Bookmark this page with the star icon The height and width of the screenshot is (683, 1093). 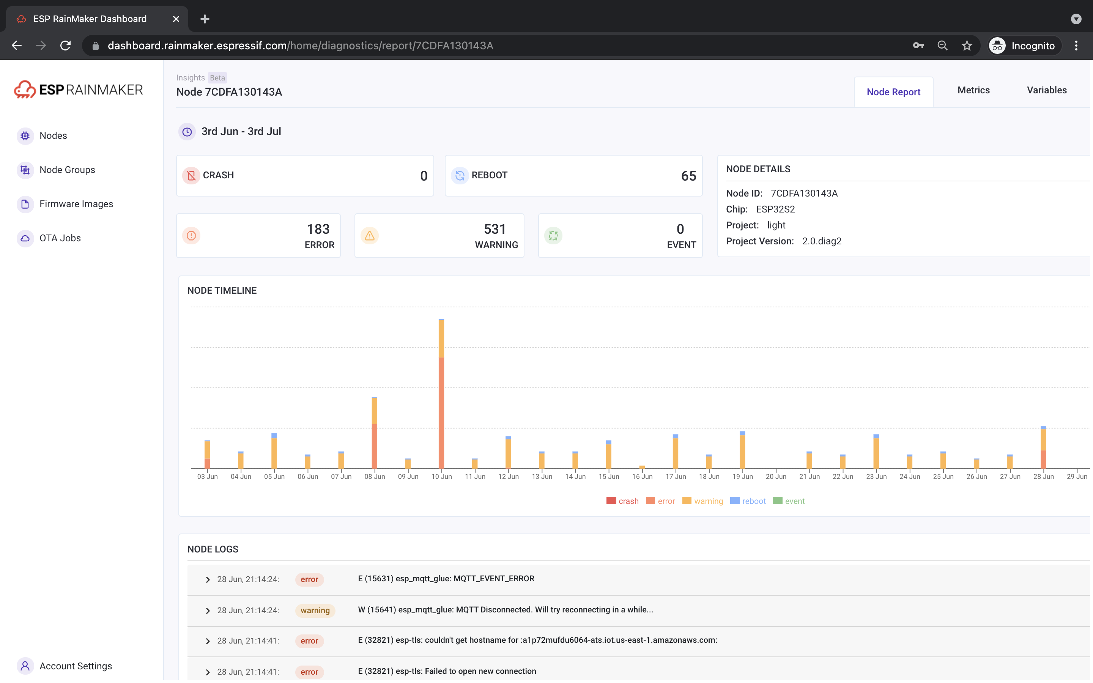(967, 46)
